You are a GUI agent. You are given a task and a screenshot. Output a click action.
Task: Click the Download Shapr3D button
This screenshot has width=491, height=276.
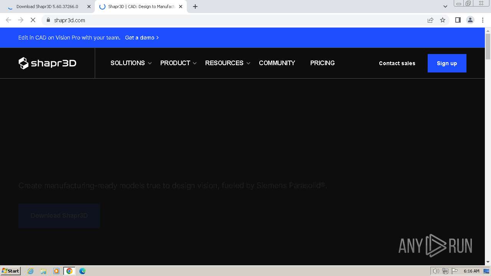point(59,215)
